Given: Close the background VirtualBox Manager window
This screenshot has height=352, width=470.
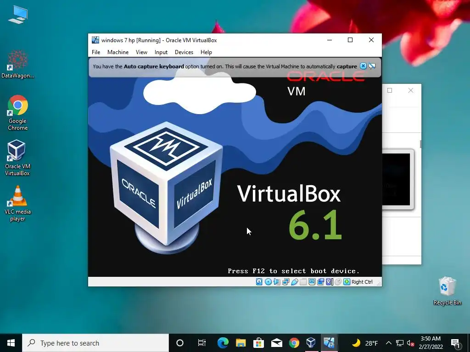Looking at the screenshot, I should [411, 90].
